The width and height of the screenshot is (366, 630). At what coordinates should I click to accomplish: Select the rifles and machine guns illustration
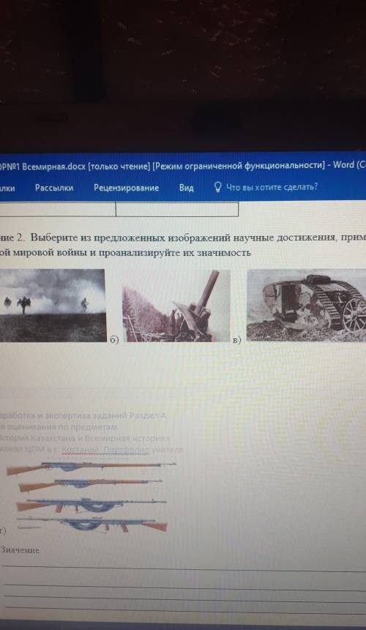(x=91, y=497)
